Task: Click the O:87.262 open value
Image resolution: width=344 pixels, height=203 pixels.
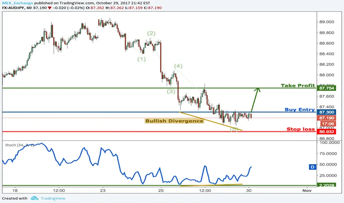Action: (x=95, y=8)
